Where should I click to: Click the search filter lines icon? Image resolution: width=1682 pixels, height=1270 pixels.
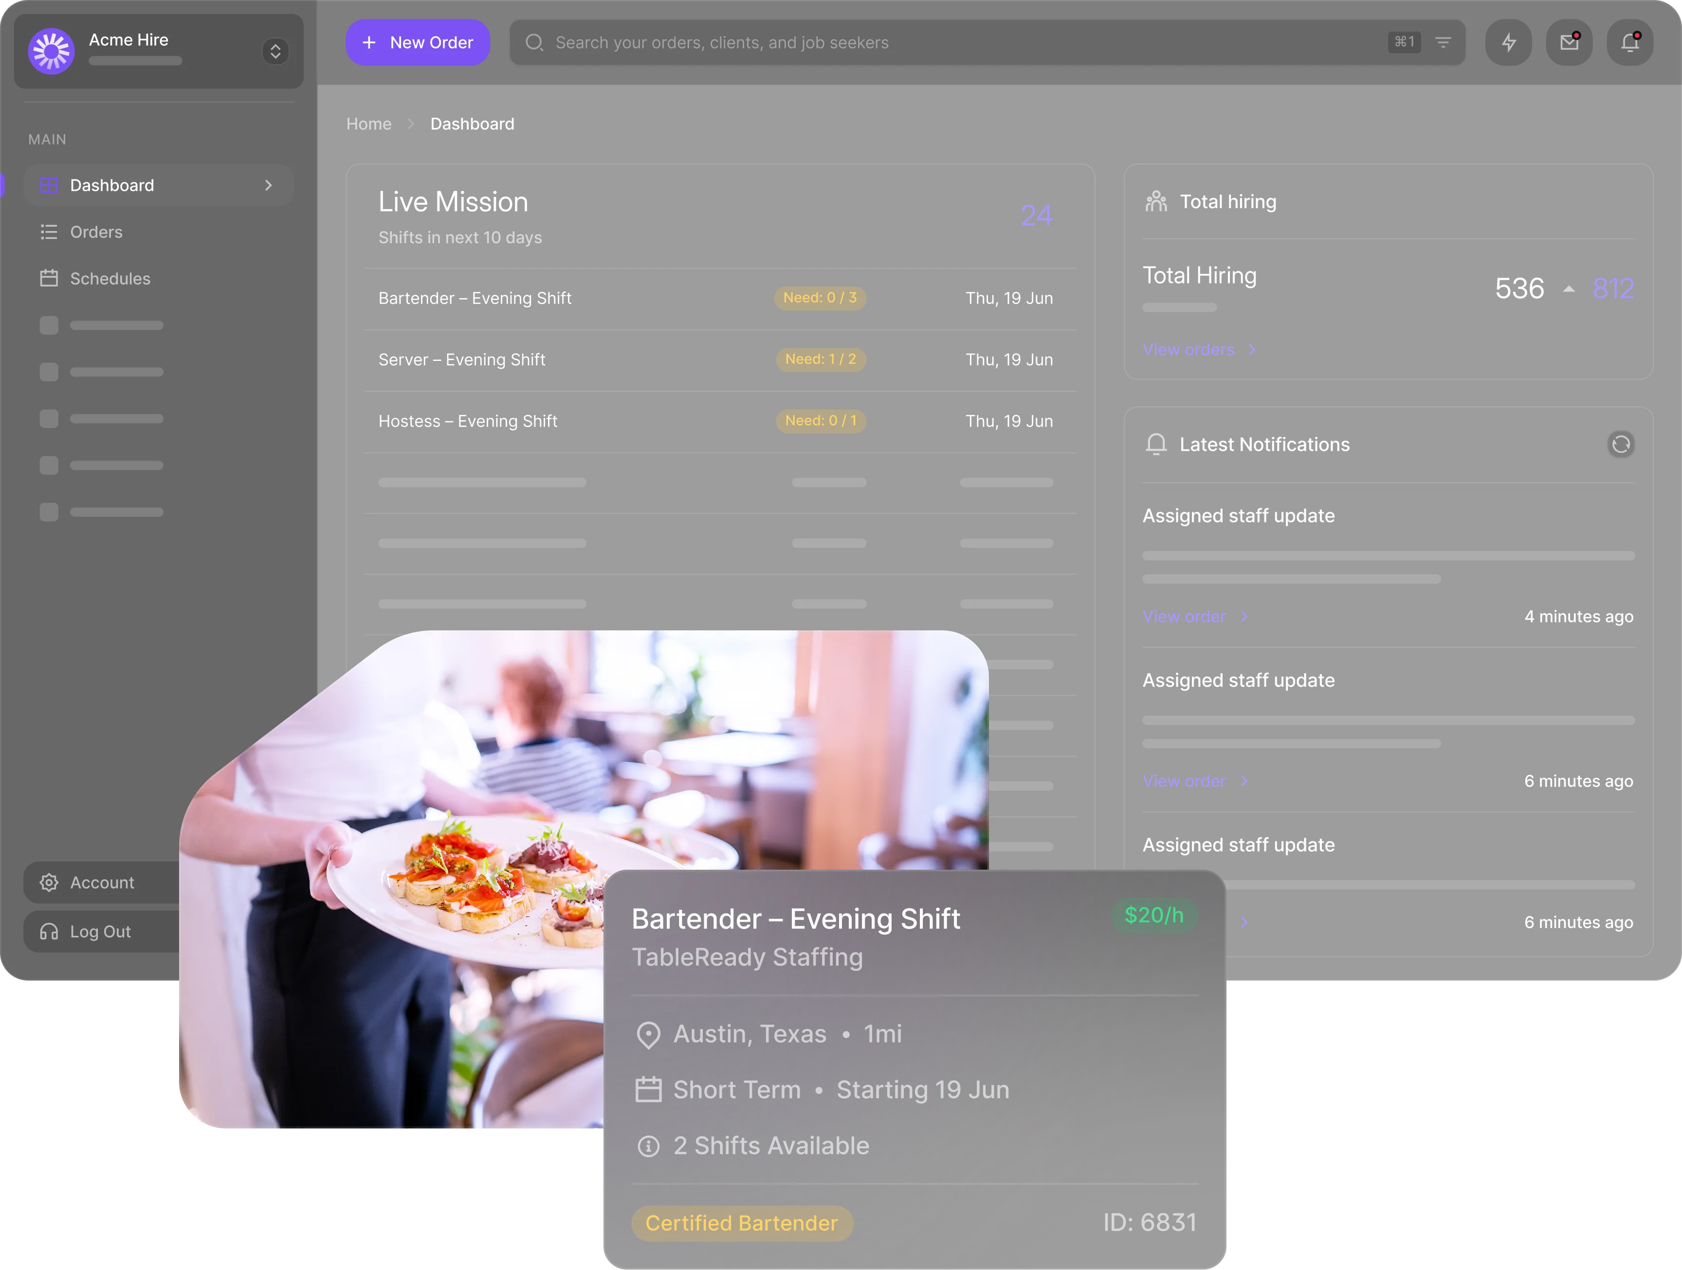pos(1443,43)
